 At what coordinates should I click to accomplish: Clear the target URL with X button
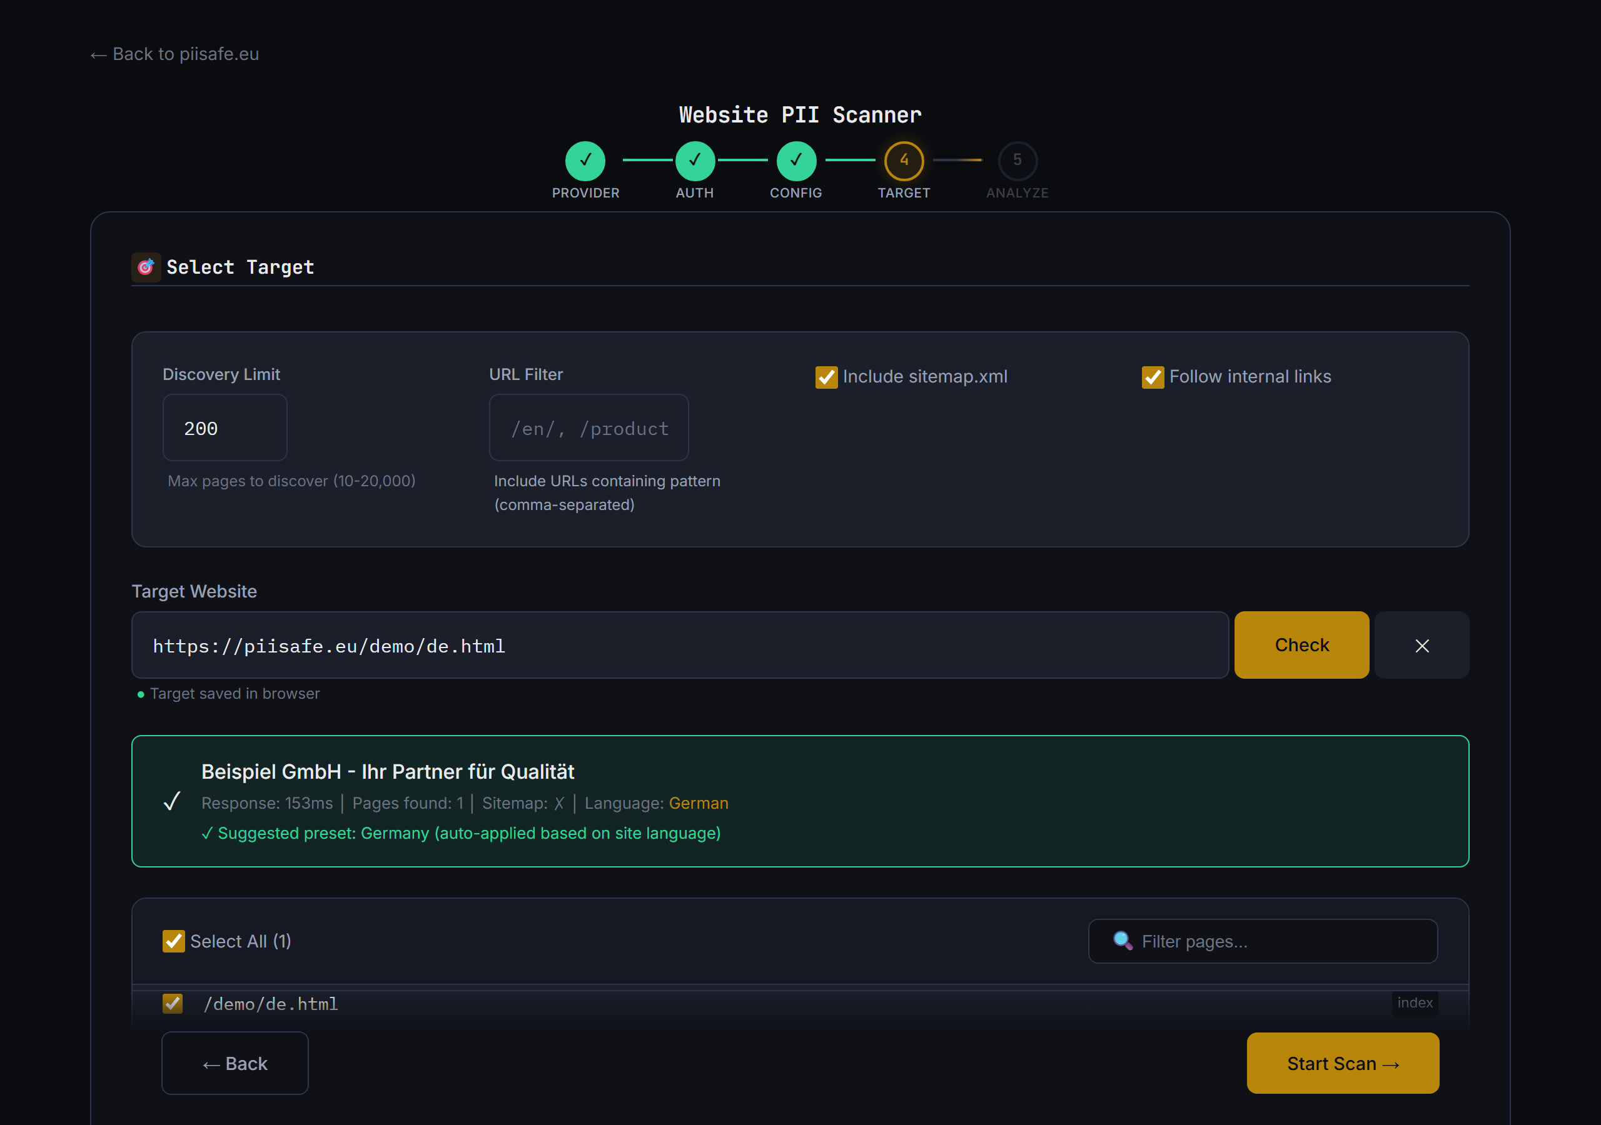(x=1422, y=646)
